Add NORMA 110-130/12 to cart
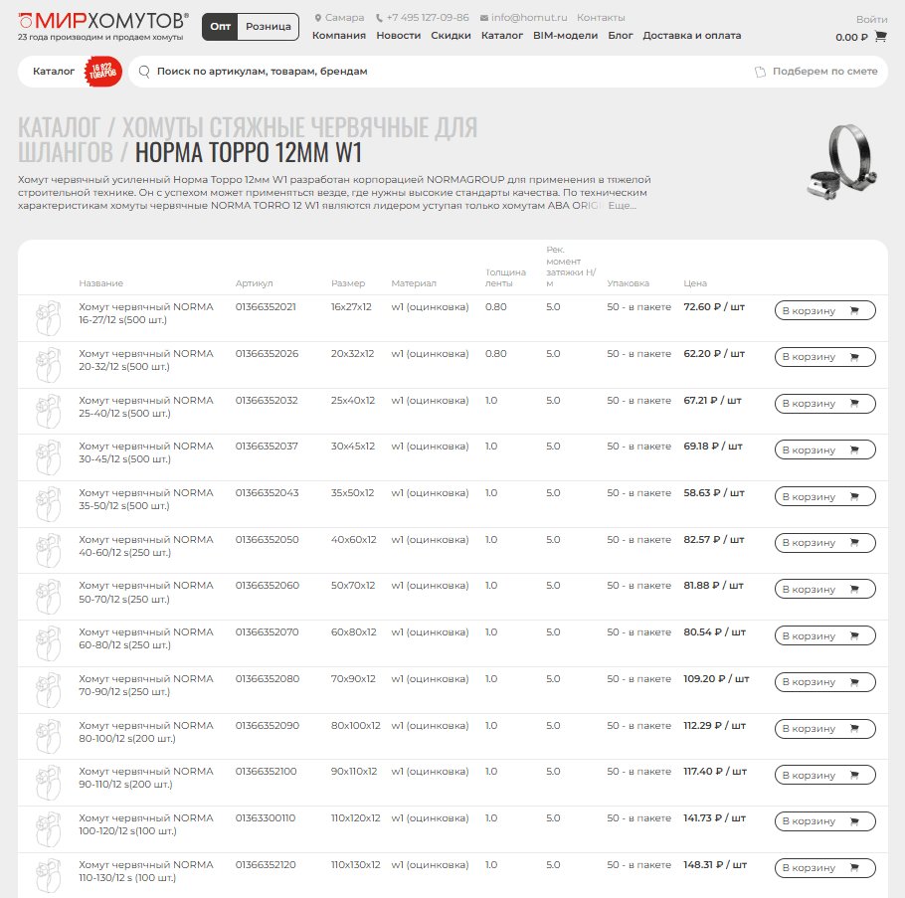 coord(824,868)
